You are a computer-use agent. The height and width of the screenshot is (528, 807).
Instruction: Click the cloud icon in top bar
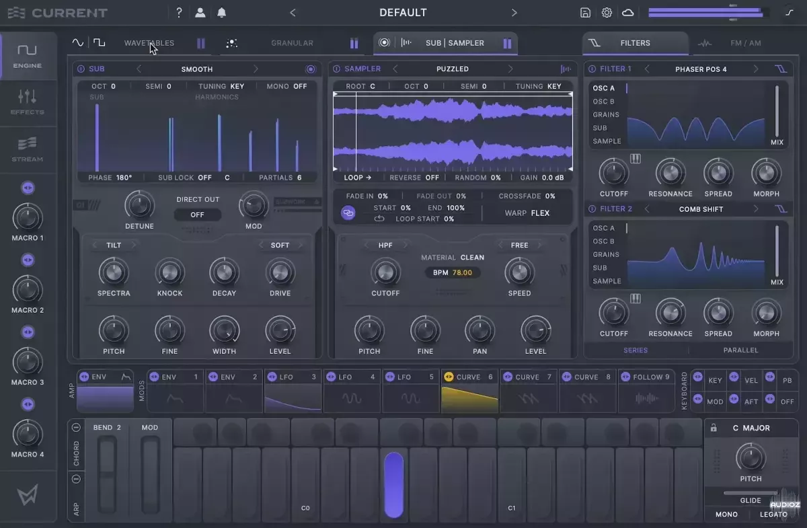627,13
